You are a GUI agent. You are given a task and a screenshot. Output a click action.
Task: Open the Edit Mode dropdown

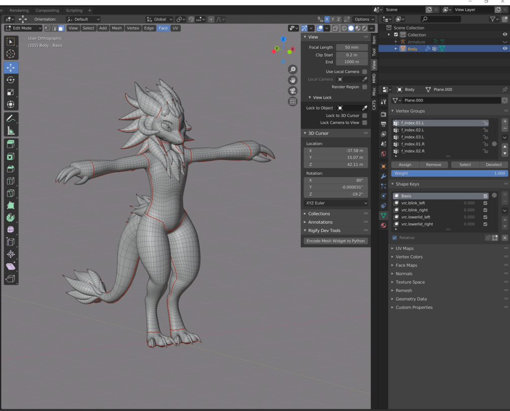[x=23, y=28]
